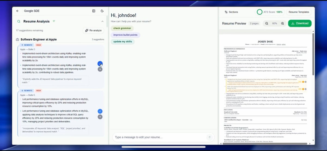Dismiss the Bullet 3 rewrite suggestion
The width and height of the screenshot is (327, 151).
click(x=100, y=69)
